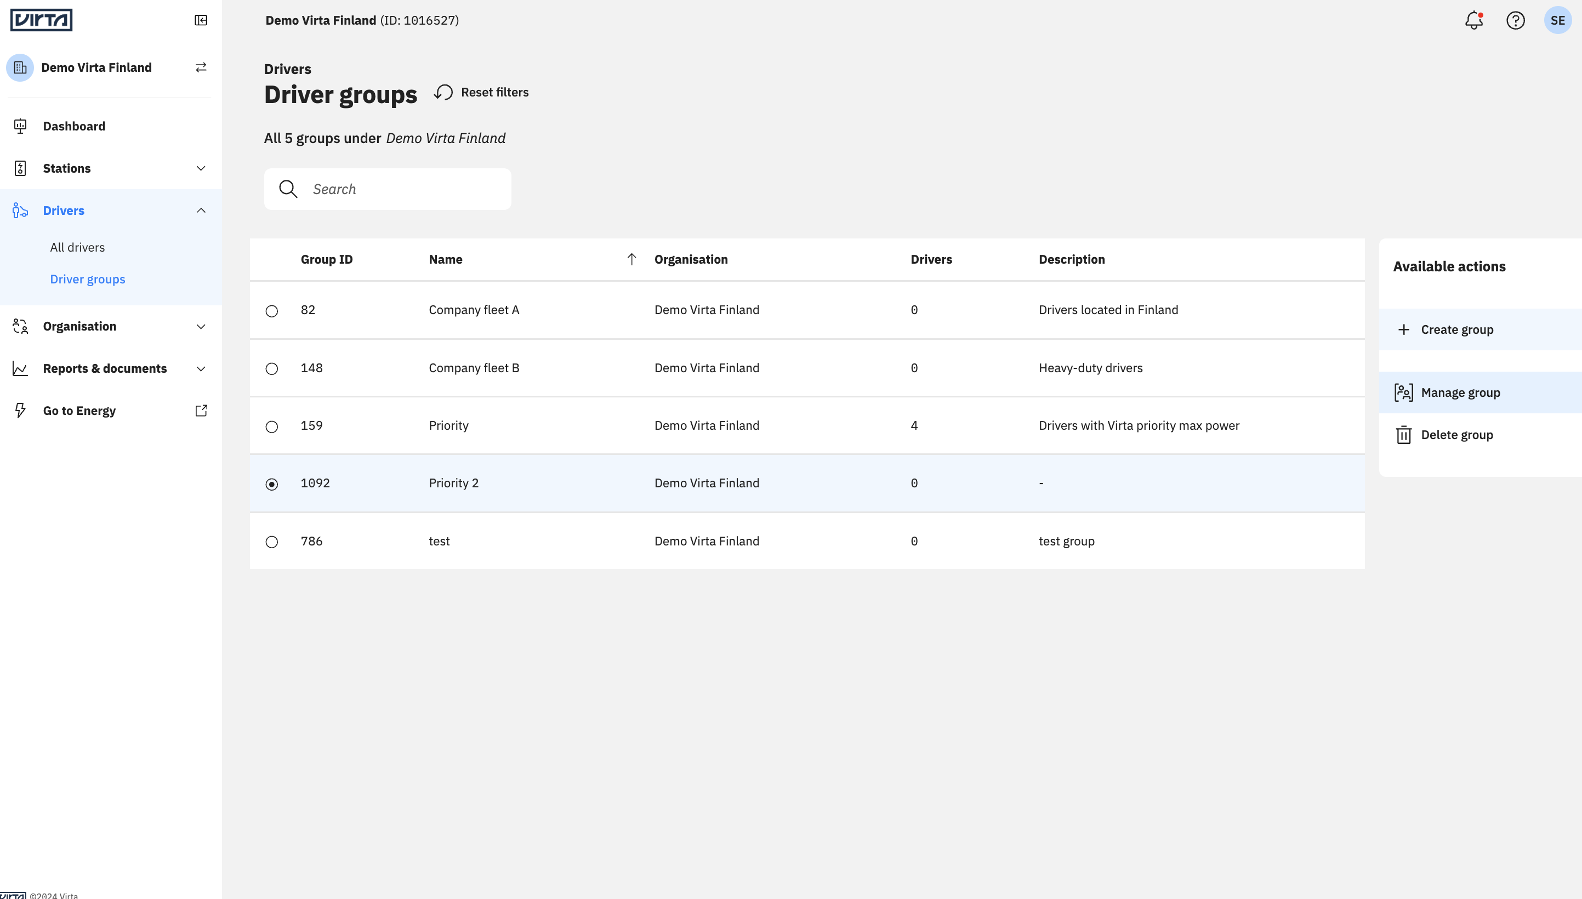The width and height of the screenshot is (1582, 899).
Task: Click the Delete group action
Action: 1480,435
